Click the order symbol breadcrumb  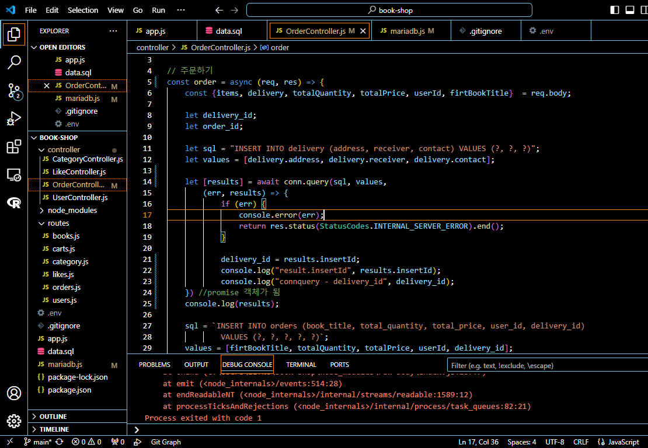click(x=275, y=47)
